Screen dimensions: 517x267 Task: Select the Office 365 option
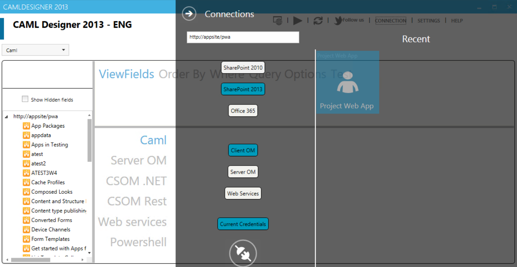point(243,111)
